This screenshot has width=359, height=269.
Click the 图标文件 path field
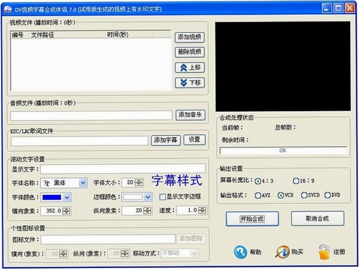coord(108,240)
